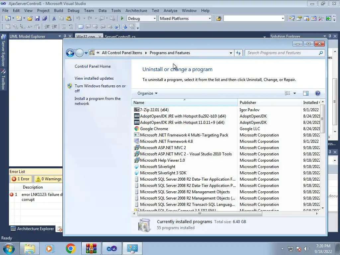
Task: Click the Cut scissors icon
Action: tap(54, 19)
